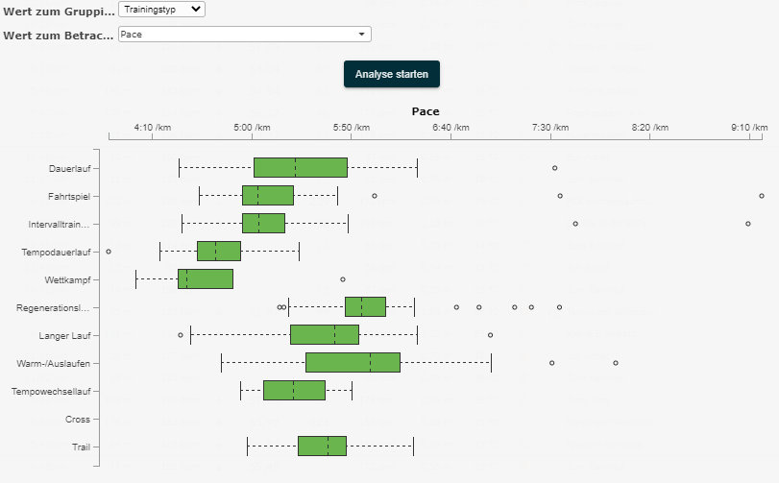Click the Langer Lauf outlier at right
Screen dimensions: 779x483
490,335
